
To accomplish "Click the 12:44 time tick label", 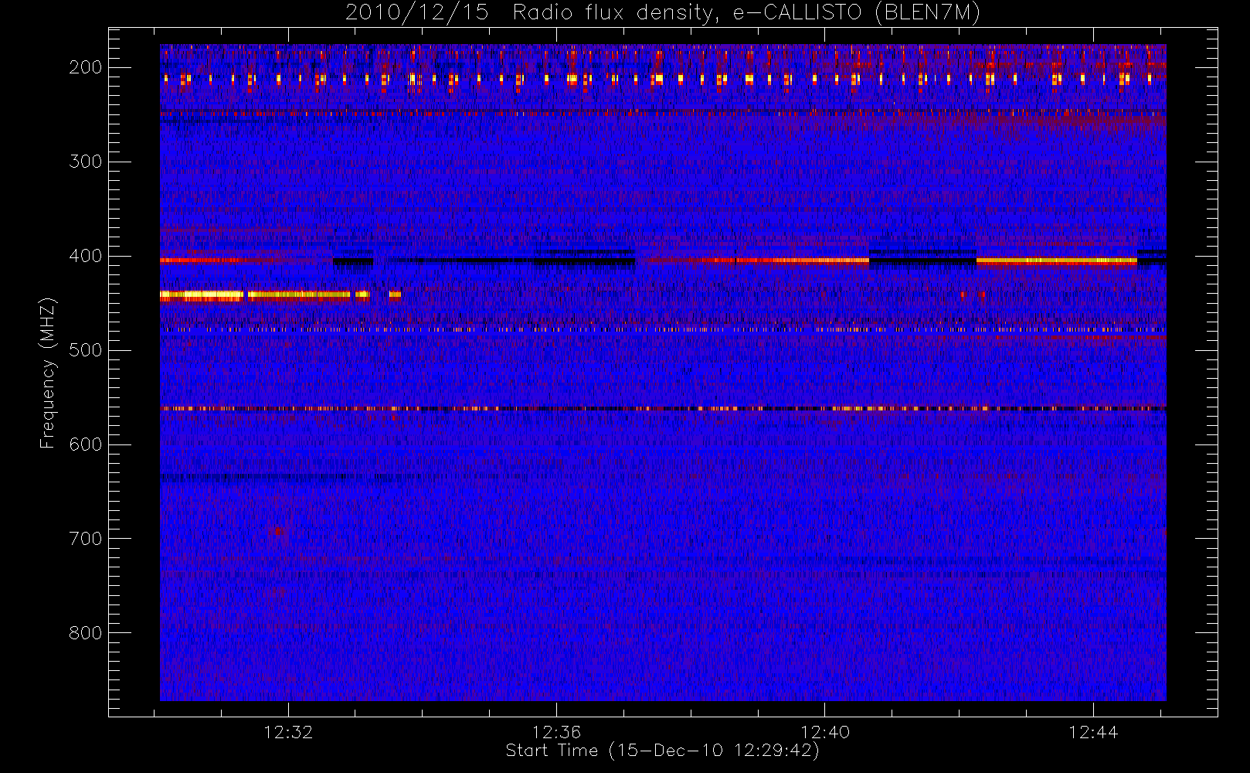I will 1093,732.
